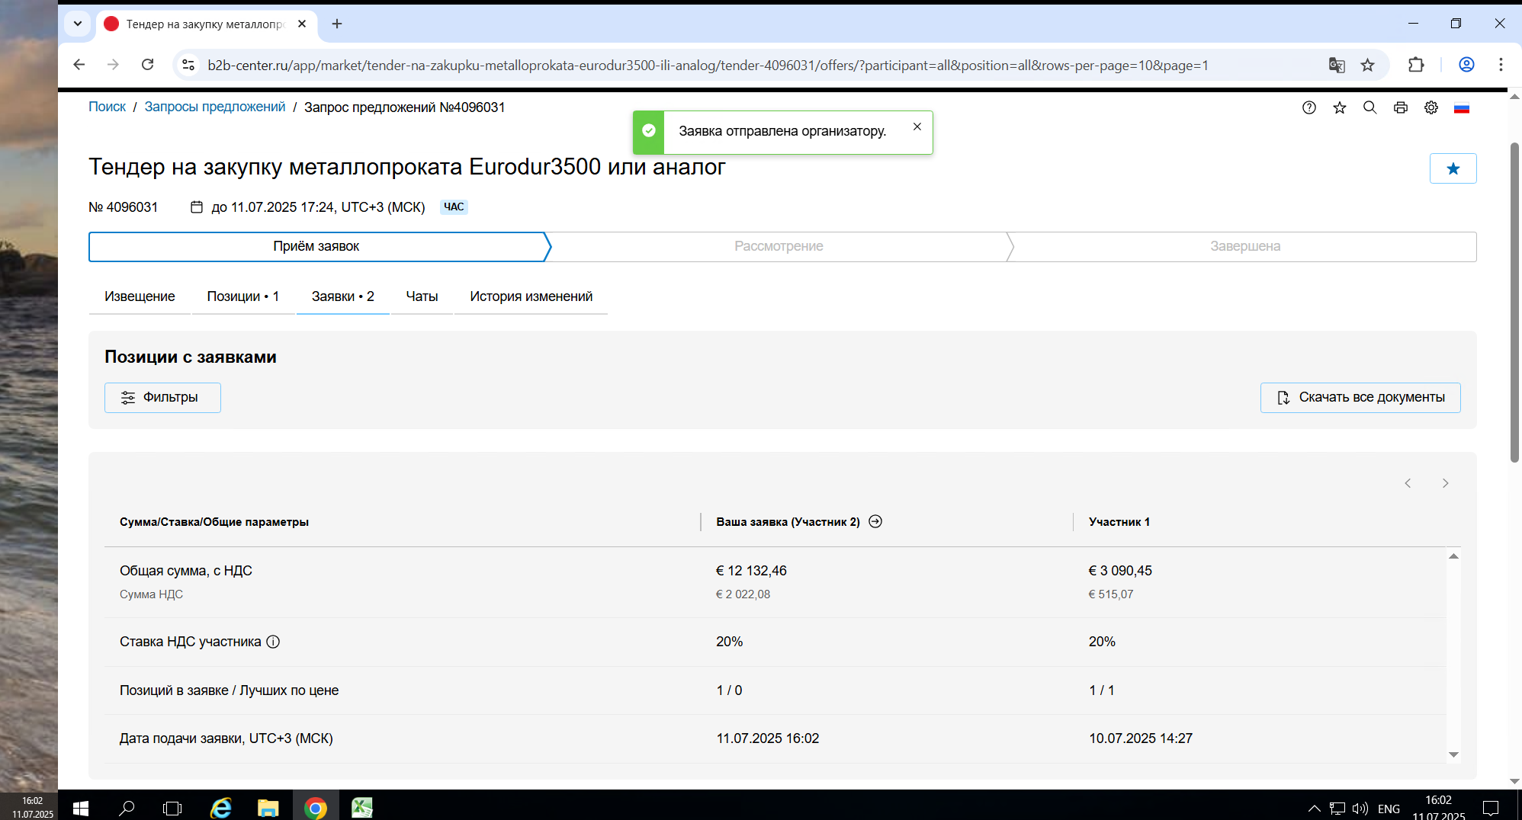Reload the page

point(148,65)
